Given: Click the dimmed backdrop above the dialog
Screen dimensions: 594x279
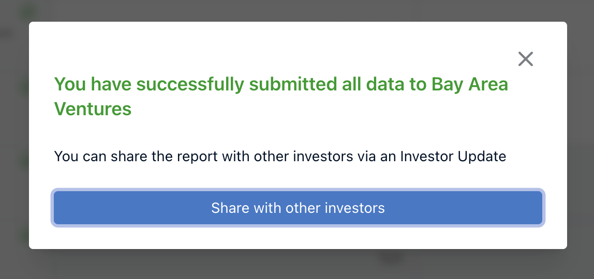Looking at the screenshot, I should click(297, 10).
